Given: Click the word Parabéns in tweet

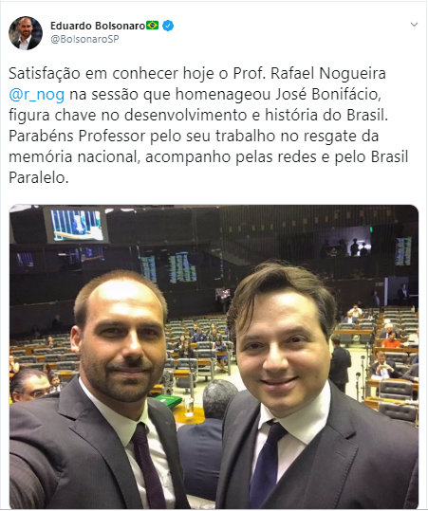Looking at the screenshot, I should [x=42, y=136].
